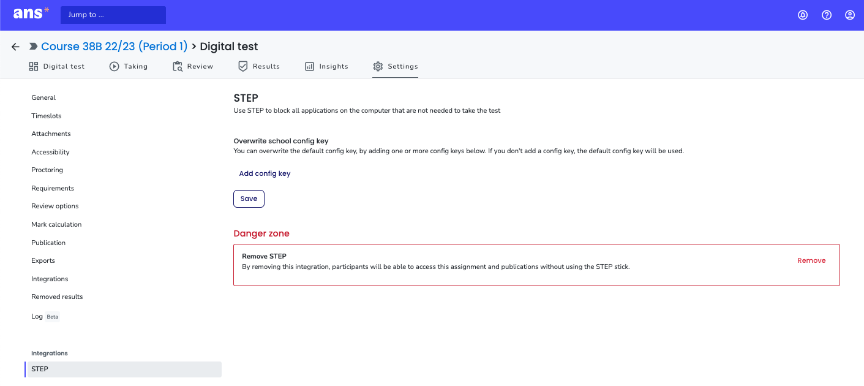Open Attachments settings

51,134
